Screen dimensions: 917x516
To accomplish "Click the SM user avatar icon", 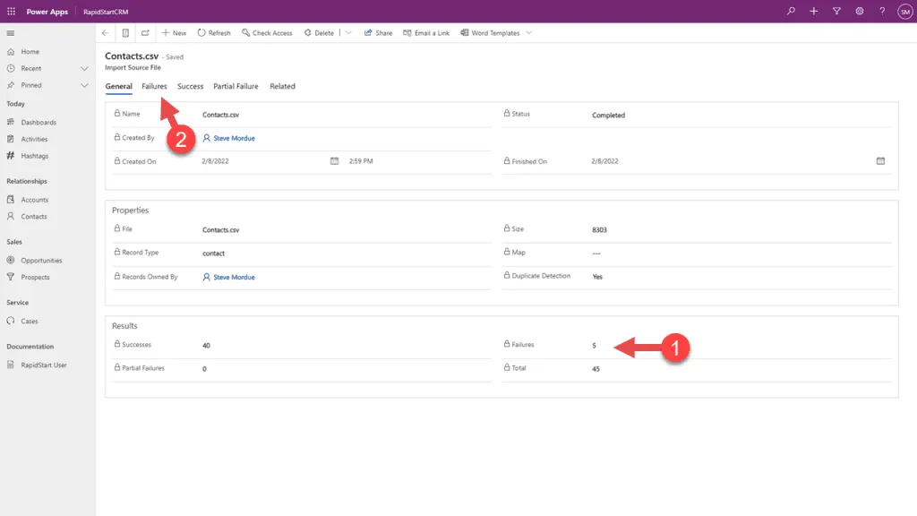I will [904, 11].
